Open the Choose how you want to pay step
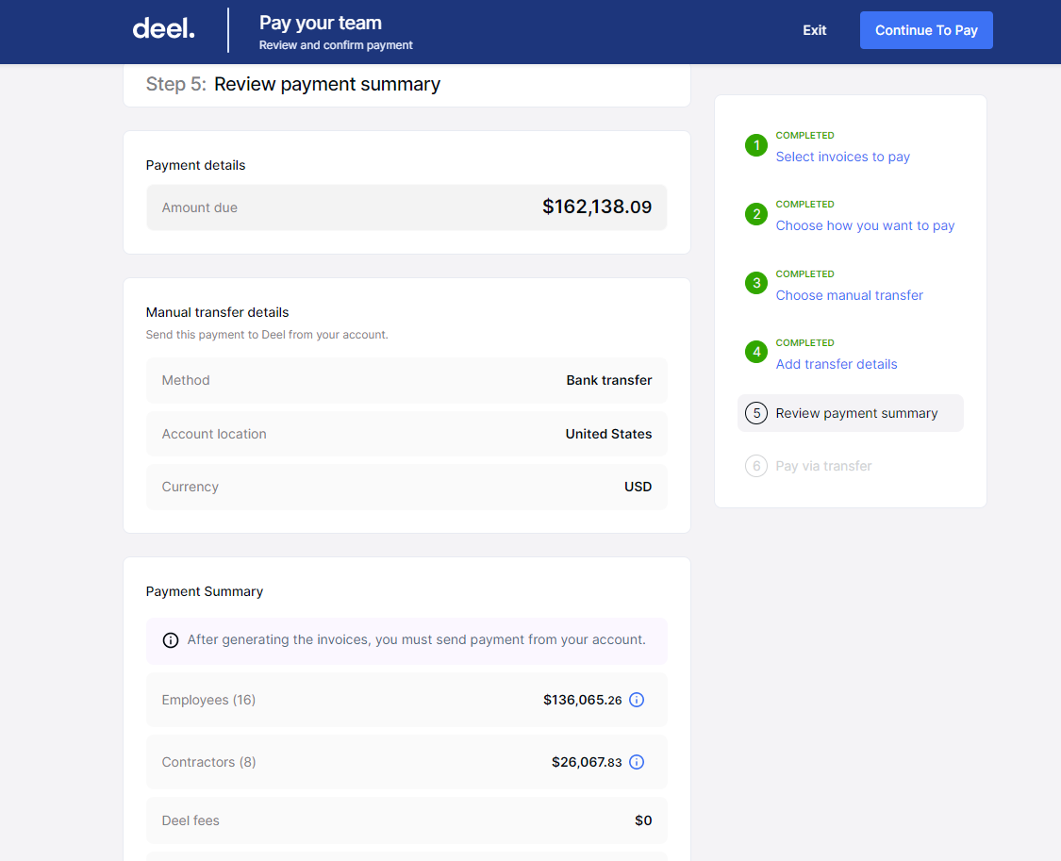The image size is (1061, 861). point(865,225)
